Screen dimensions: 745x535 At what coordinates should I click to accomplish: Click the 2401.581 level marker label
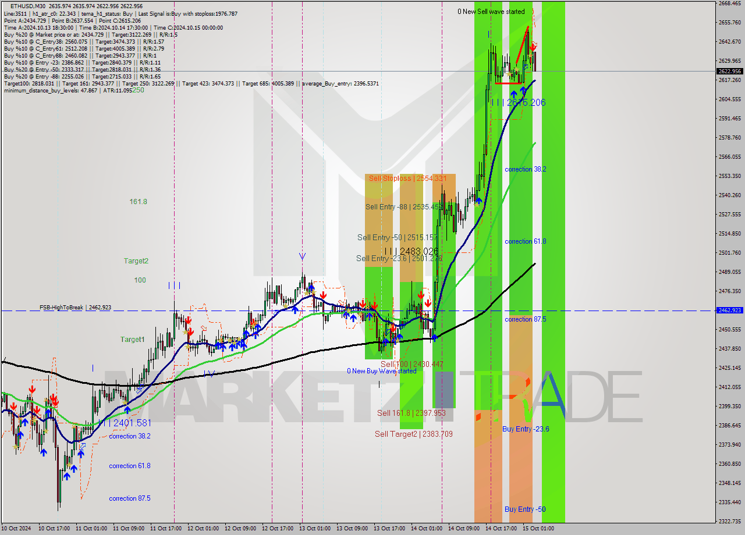(x=125, y=423)
